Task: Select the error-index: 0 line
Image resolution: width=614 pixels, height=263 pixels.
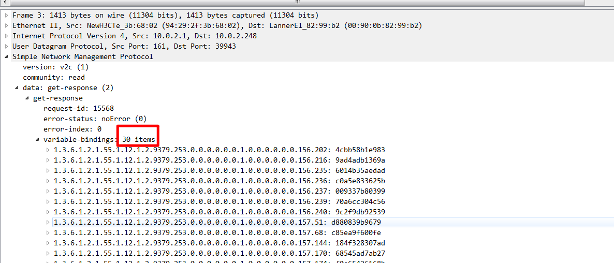Action: tap(72, 129)
